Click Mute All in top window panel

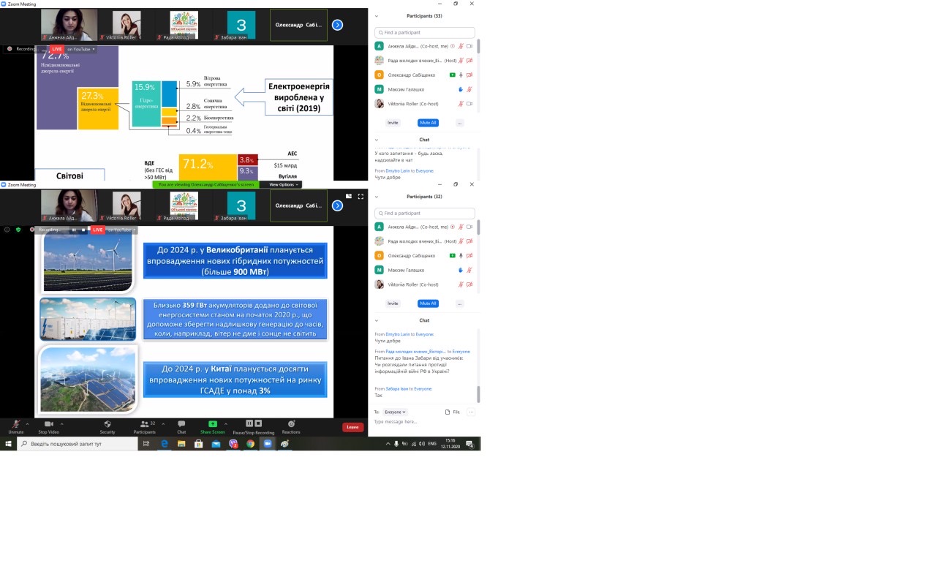tap(428, 123)
